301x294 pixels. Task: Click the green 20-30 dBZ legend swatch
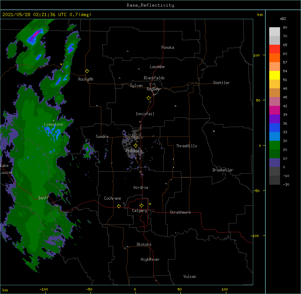274,145
